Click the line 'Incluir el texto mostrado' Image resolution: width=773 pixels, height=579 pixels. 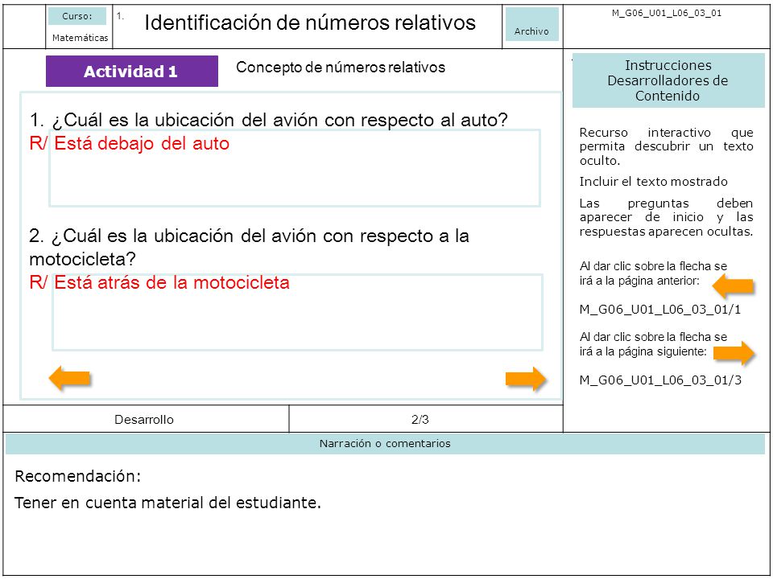653,182
